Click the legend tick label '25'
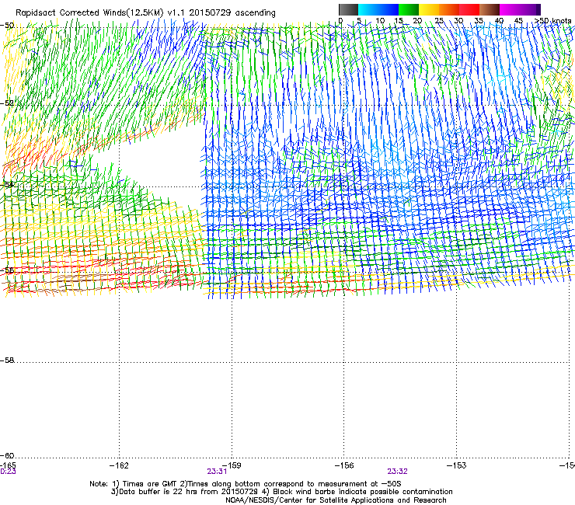 point(439,21)
